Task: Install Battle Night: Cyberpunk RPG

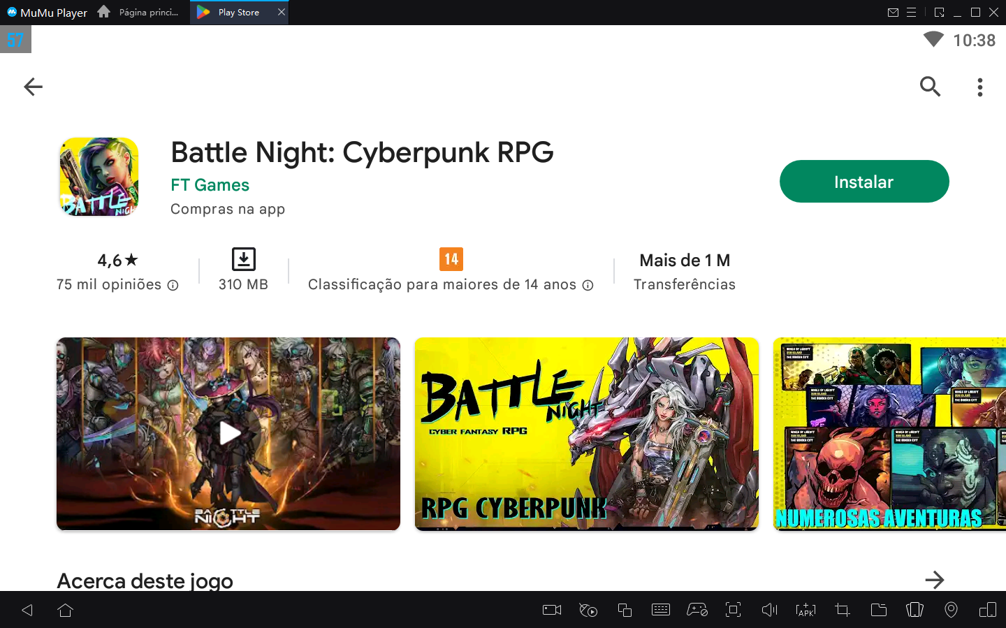Action: pos(864,181)
